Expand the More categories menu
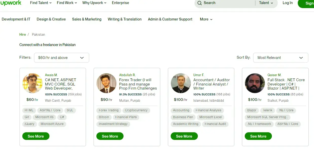Viewport: 314px width, 150px height. (x=206, y=19)
